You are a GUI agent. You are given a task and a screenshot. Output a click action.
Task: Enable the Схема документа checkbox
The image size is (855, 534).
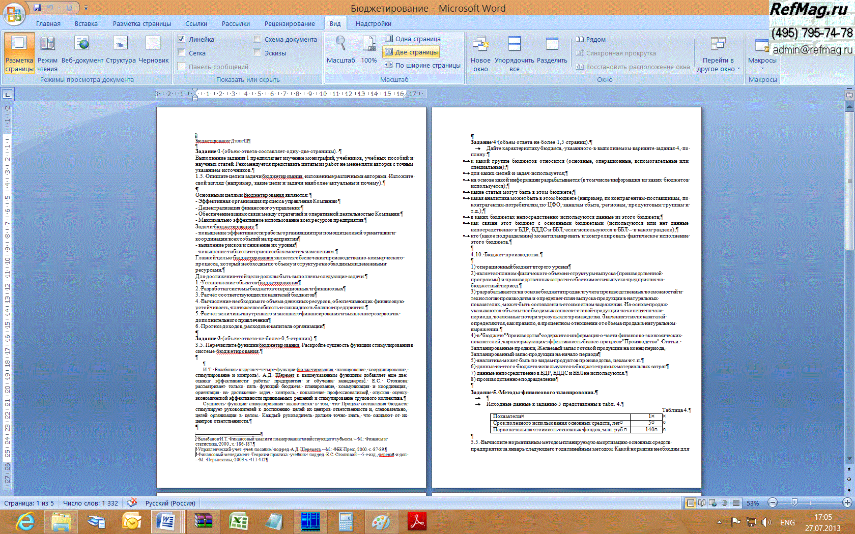pyautogui.click(x=257, y=39)
